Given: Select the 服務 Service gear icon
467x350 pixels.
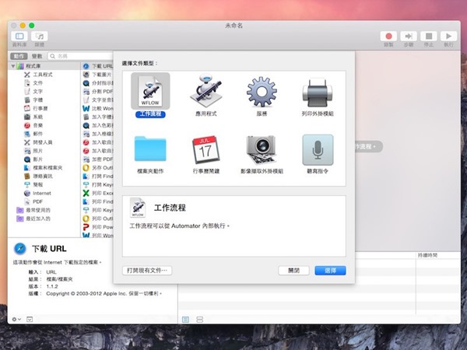Looking at the screenshot, I should pos(262,92).
